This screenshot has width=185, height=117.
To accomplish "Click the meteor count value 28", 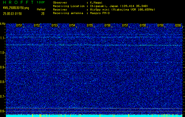I will [x=43, y=14].
